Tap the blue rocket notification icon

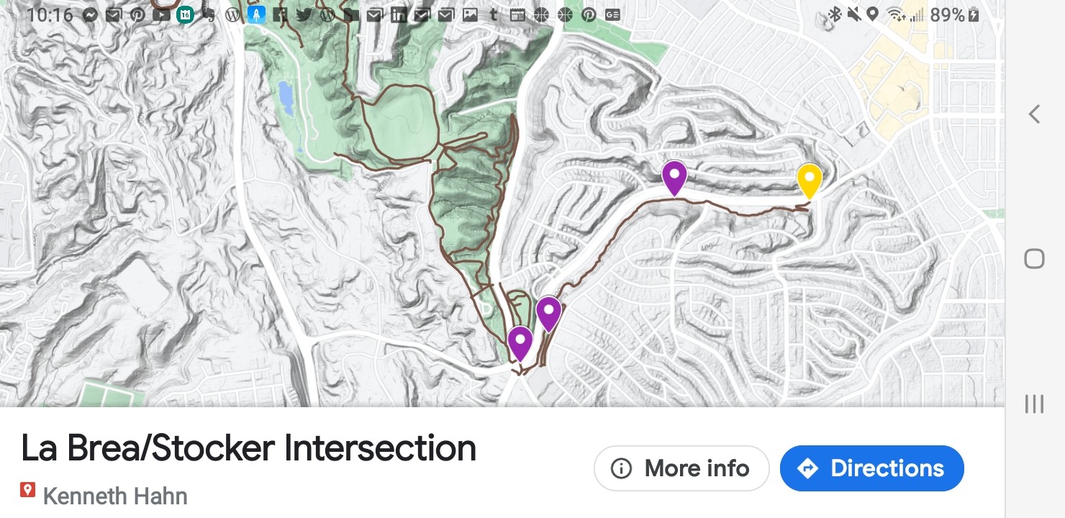pos(257,14)
